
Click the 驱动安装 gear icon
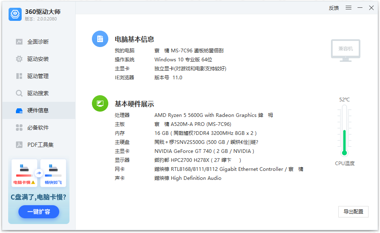tap(19, 59)
